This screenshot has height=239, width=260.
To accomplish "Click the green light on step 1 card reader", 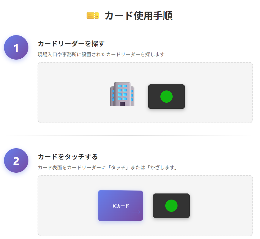I will click(167, 97).
